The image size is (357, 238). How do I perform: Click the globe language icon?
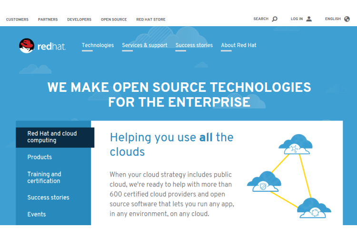pyautogui.click(x=347, y=19)
